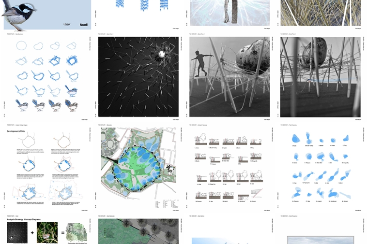Open the blue blob plant taxonomy page

coord(321,168)
